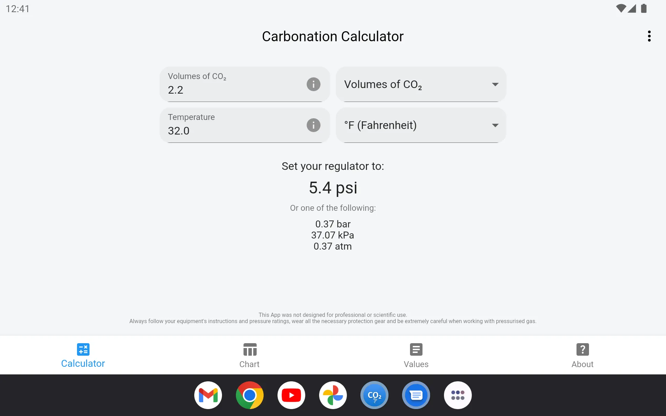
Task: Open the app drawer from taskbar
Action: click(458, 395)
